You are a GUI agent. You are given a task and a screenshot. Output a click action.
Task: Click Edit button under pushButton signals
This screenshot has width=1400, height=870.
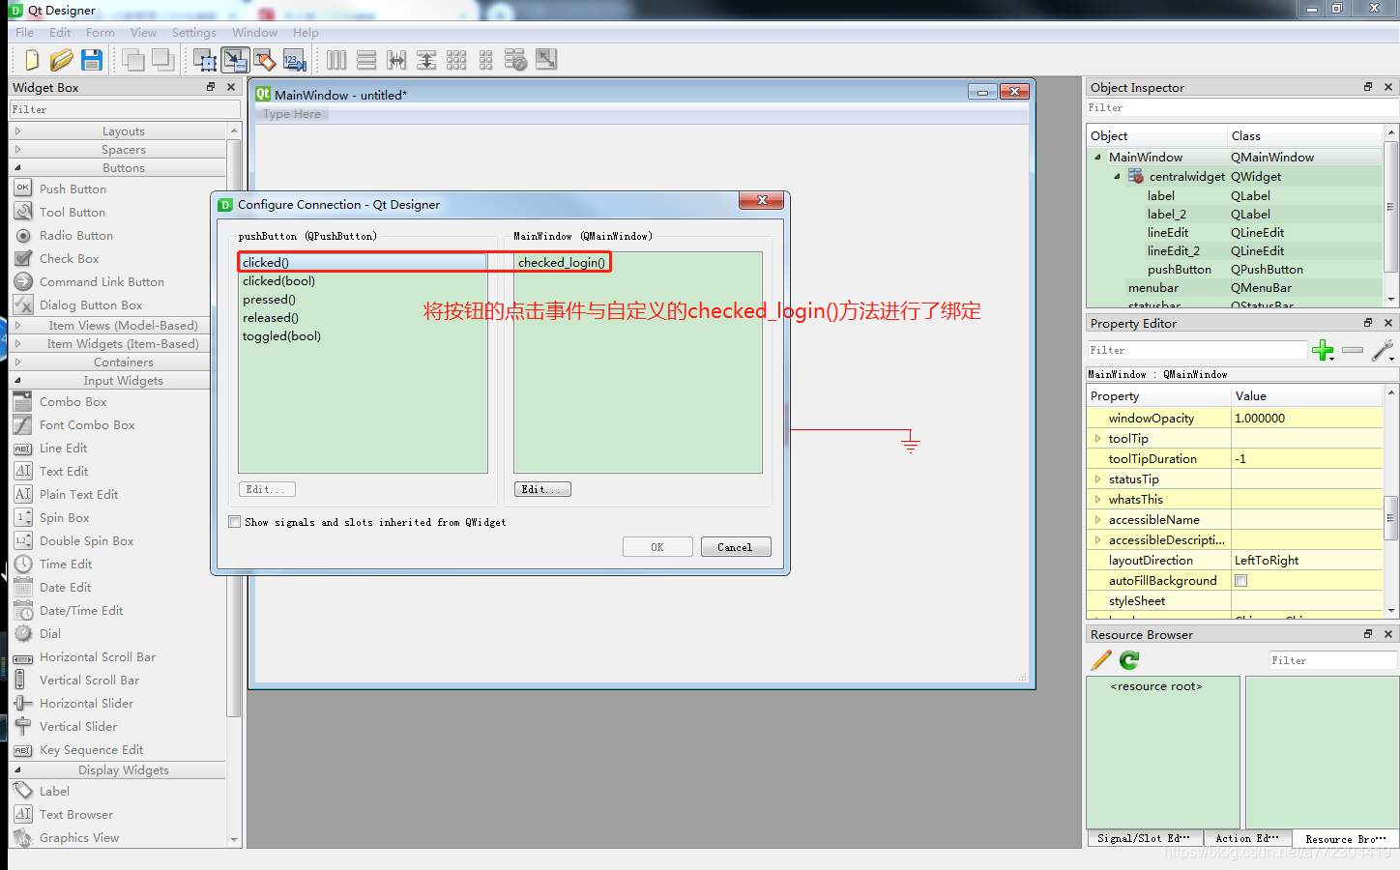[x=267, y=489]
